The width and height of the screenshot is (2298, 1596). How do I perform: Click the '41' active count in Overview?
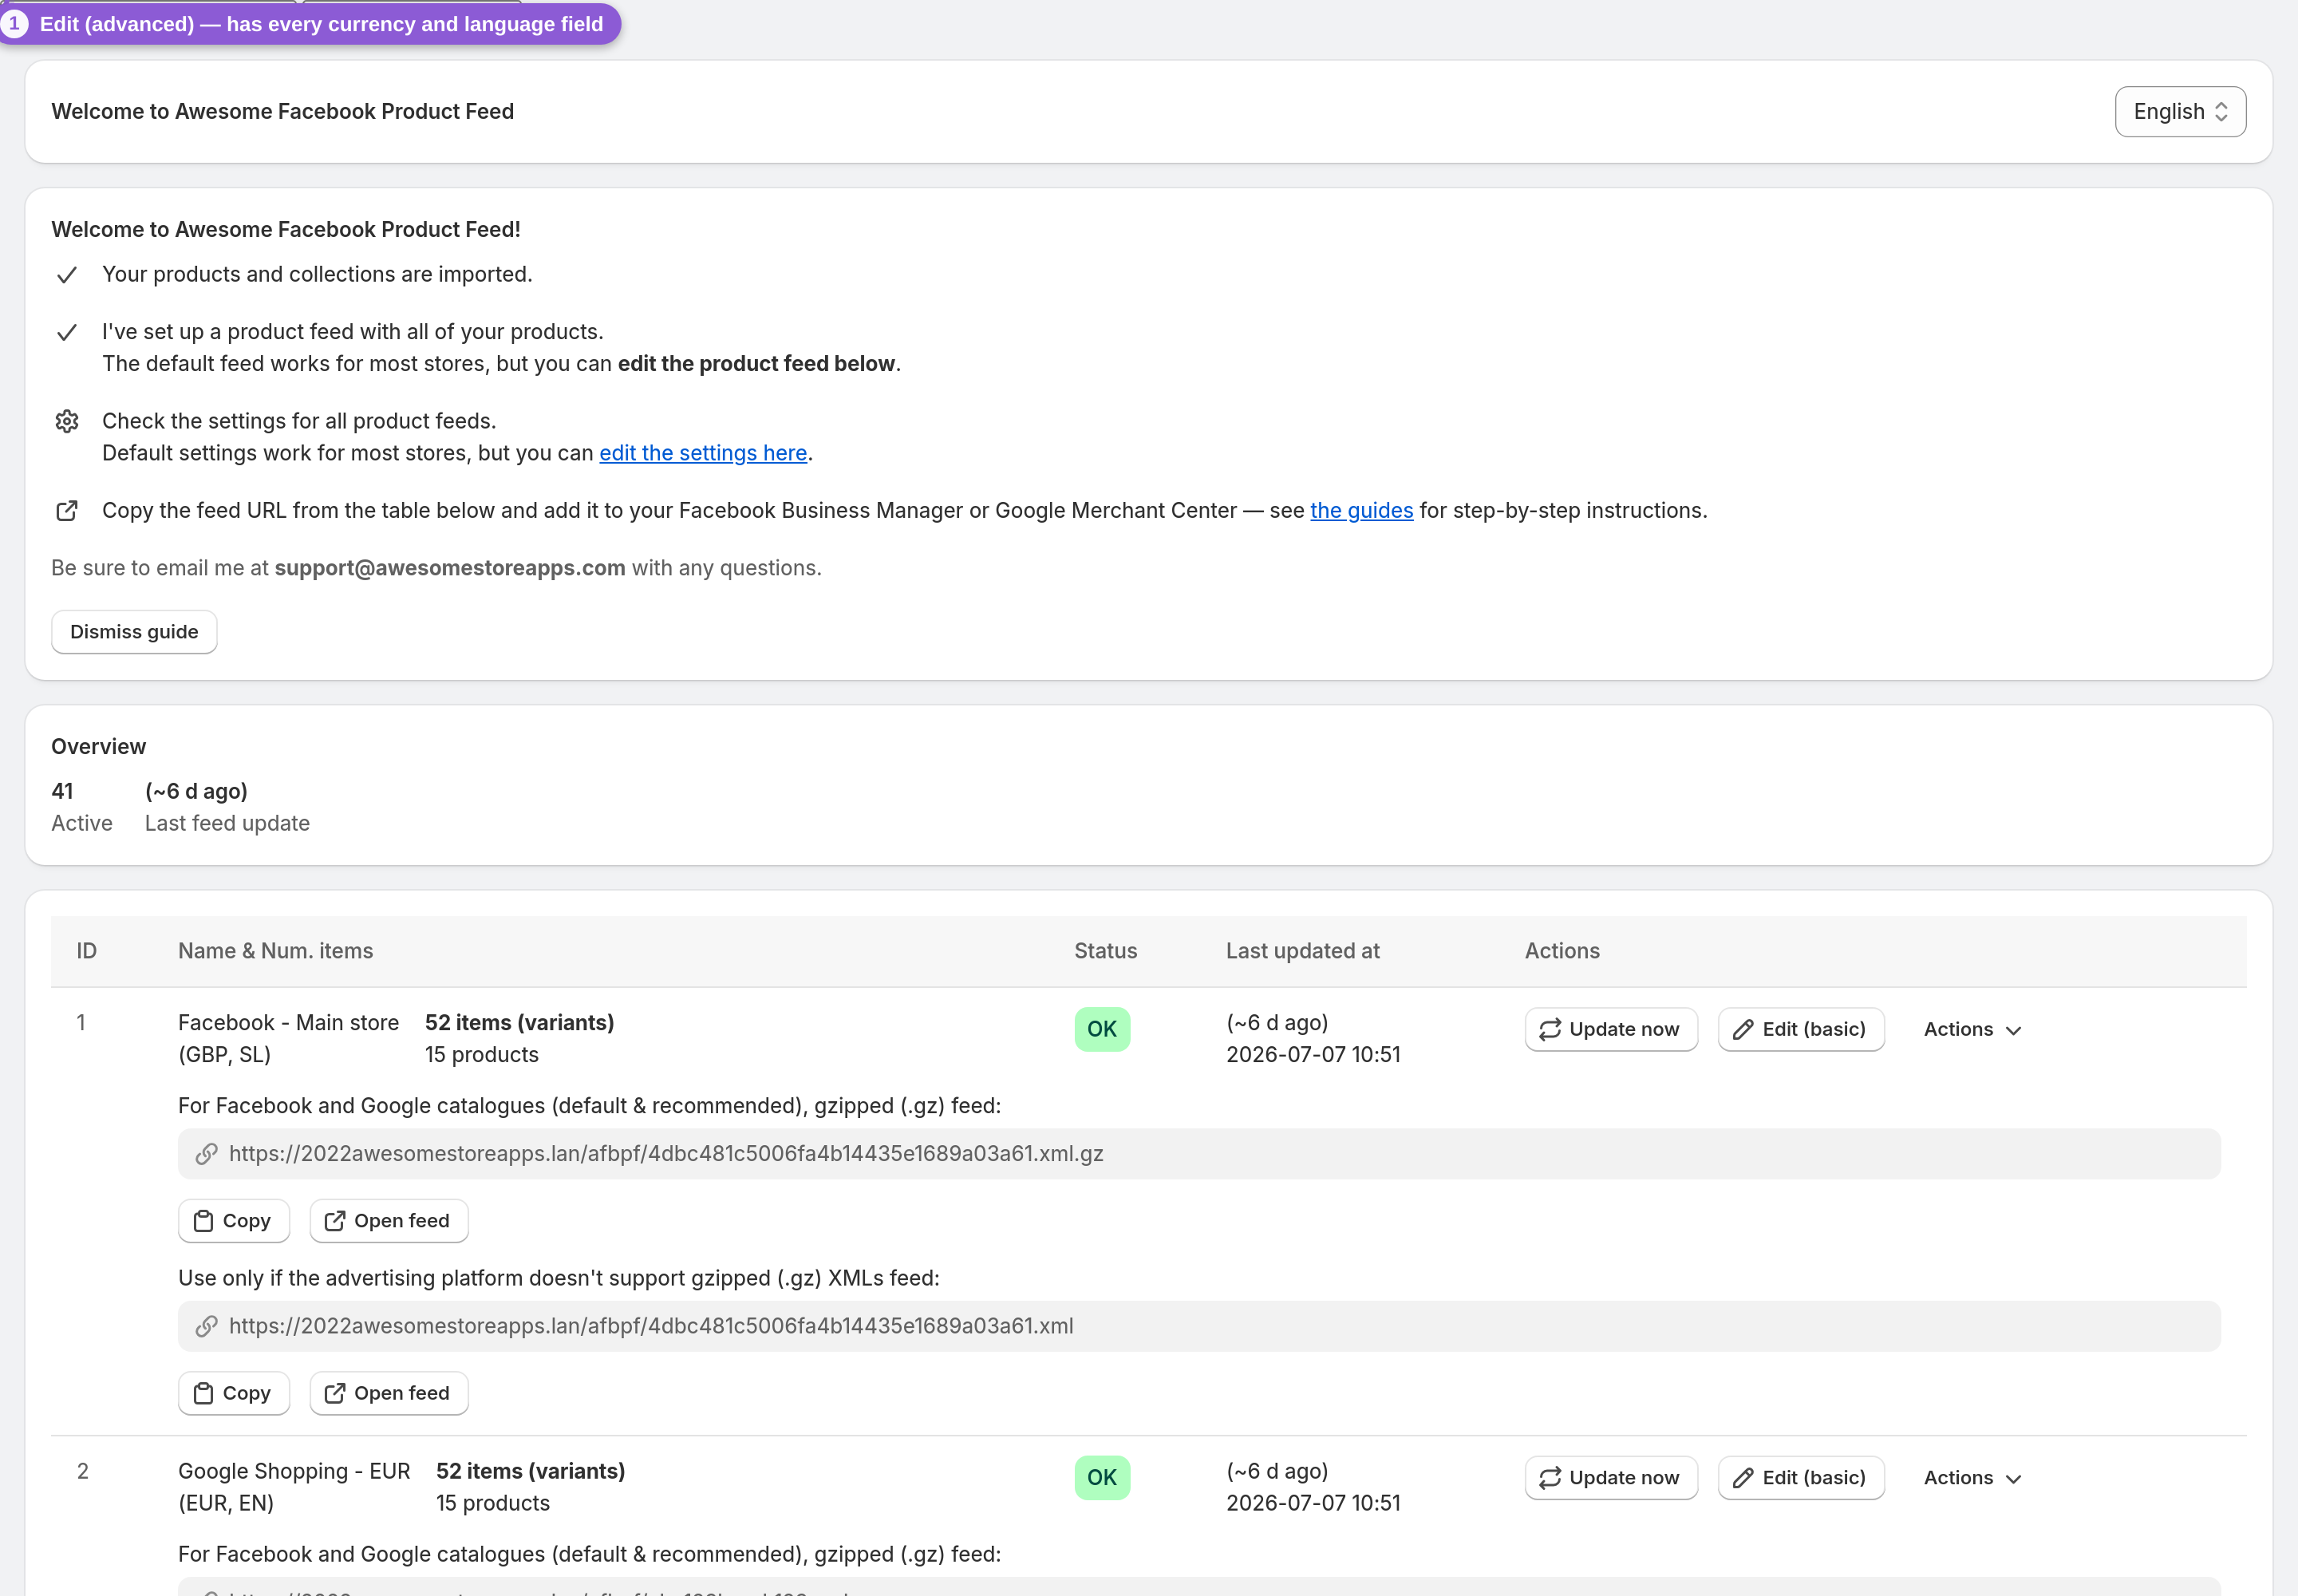point(62,791)
